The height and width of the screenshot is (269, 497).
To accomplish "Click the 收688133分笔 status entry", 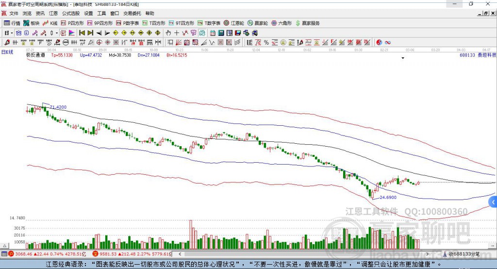I will pyautogui.click(x=461, y=254).
